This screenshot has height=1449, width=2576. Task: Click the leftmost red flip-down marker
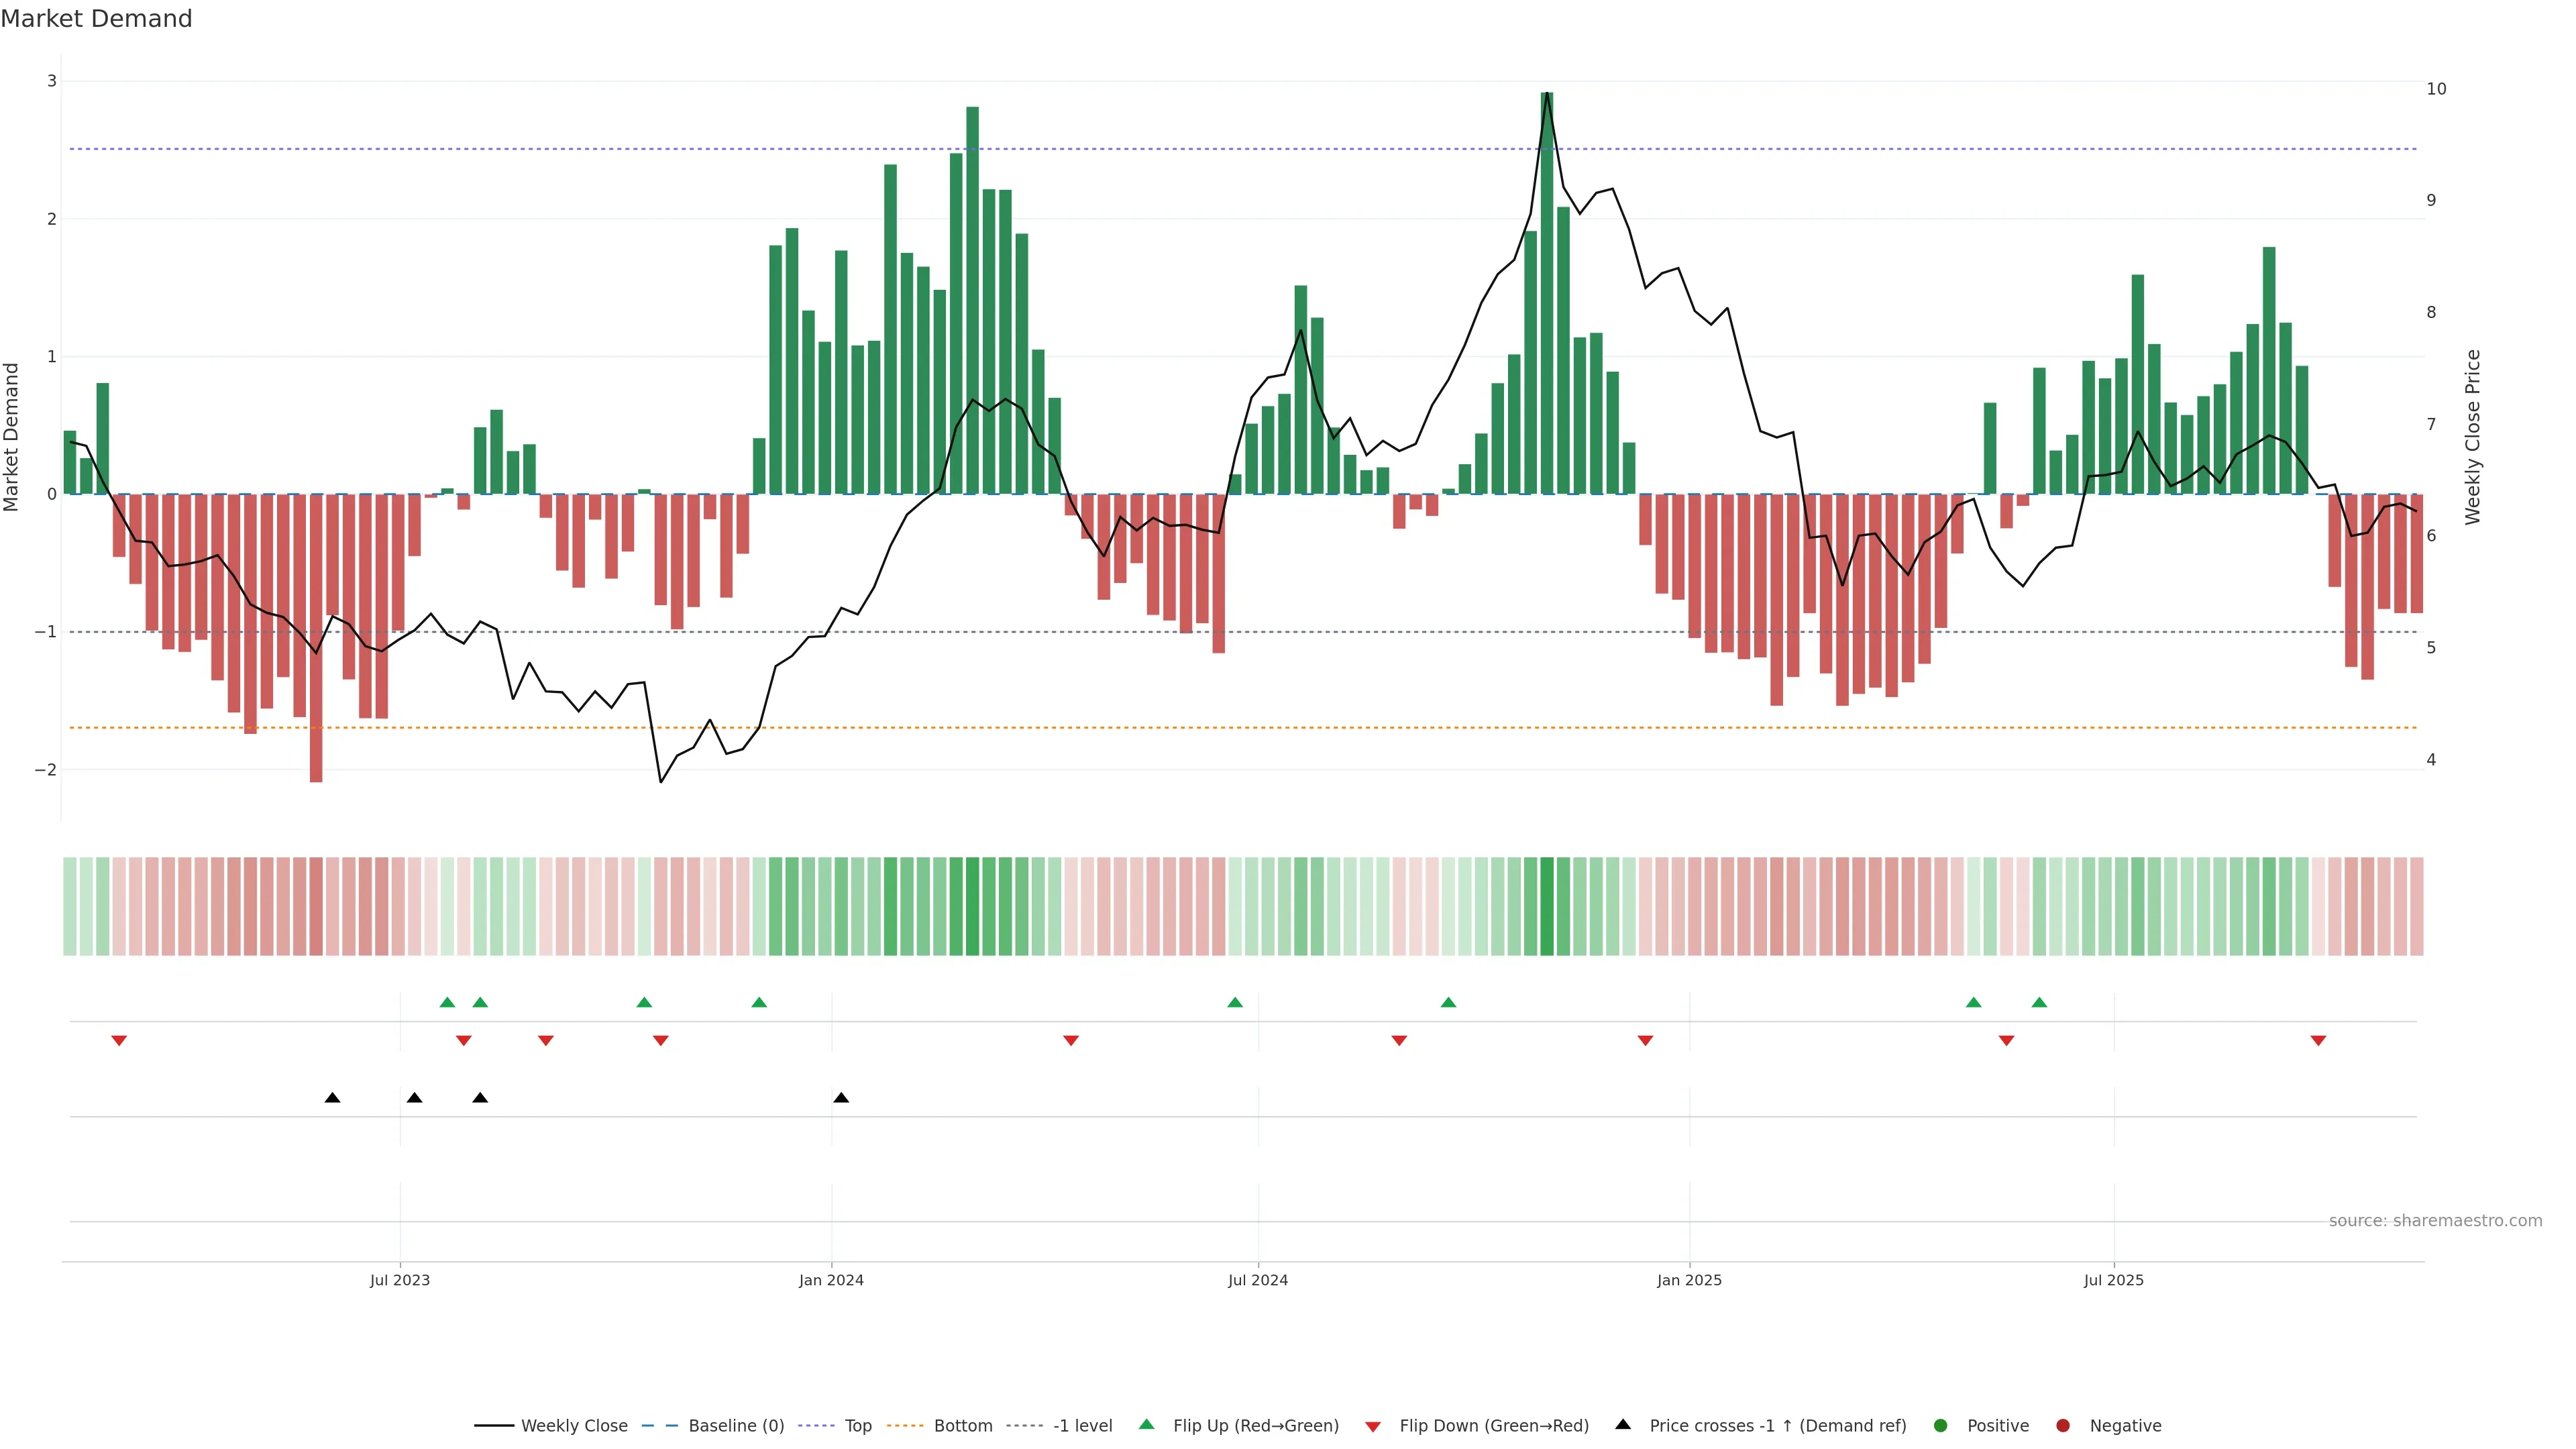[119, 1041]
